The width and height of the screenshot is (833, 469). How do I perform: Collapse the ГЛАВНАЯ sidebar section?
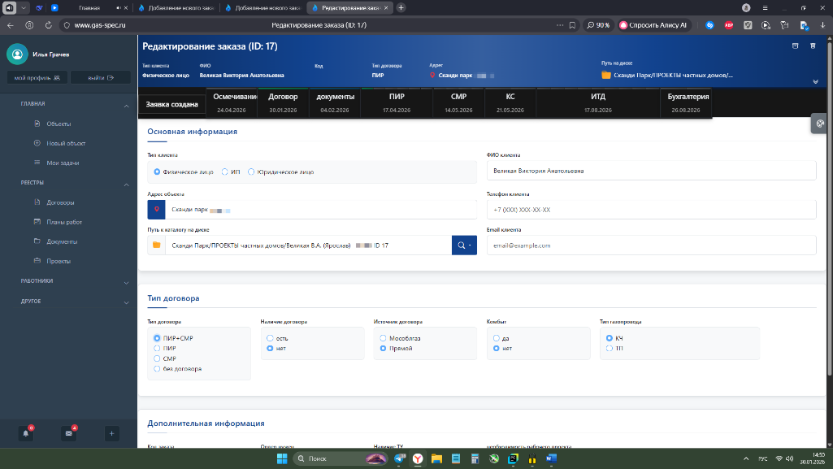[x=127, y=106]
